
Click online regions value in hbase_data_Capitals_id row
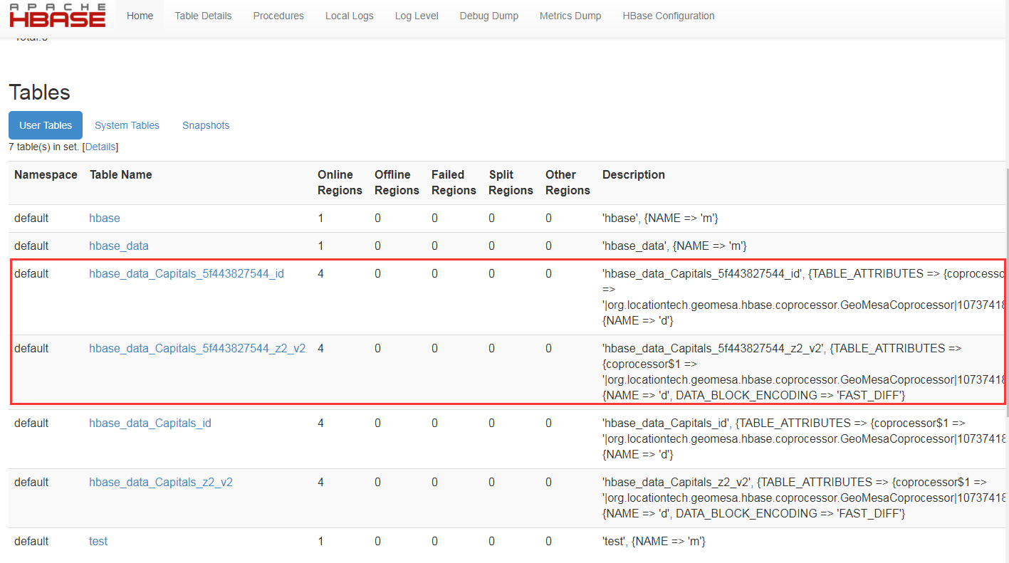[x=320, y=423]
